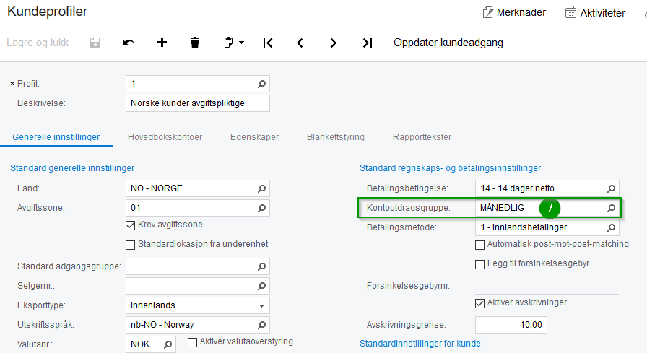Click the Beskrivelse text field
The height and width of the screenshot is (353, 647).
coord(197,103)
